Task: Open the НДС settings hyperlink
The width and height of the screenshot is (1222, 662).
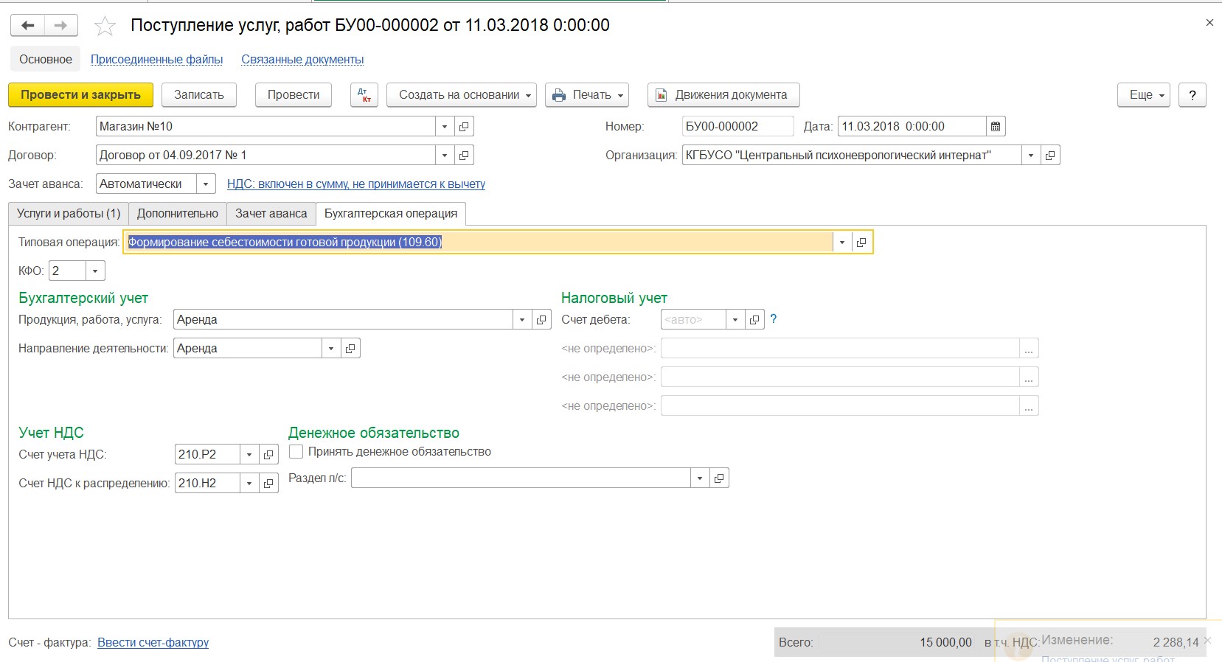Action: tap(356, 184)
